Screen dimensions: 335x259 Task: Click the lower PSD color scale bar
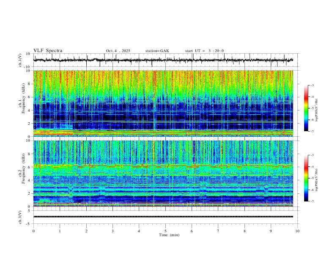click(x=306, y=178)
